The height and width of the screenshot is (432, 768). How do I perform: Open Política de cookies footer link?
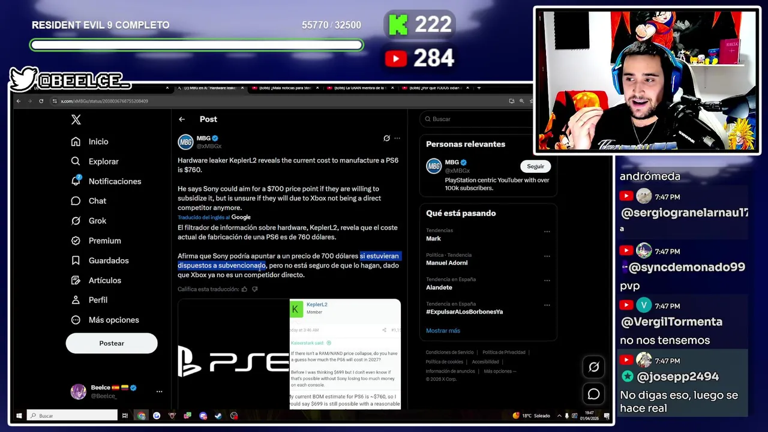click(x=445, y=362)
